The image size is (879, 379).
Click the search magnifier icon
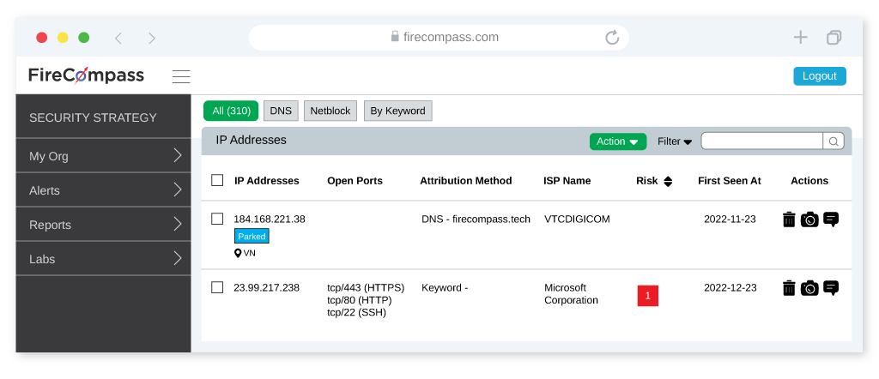tap(834, 141)
